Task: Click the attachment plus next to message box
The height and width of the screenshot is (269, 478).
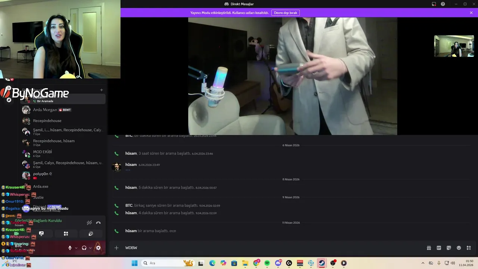Action: (x=117, y=248)
